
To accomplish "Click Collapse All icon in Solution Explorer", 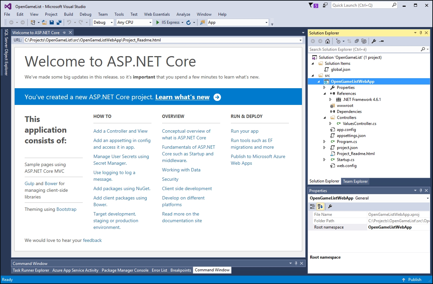I will [x=357, y=41].
